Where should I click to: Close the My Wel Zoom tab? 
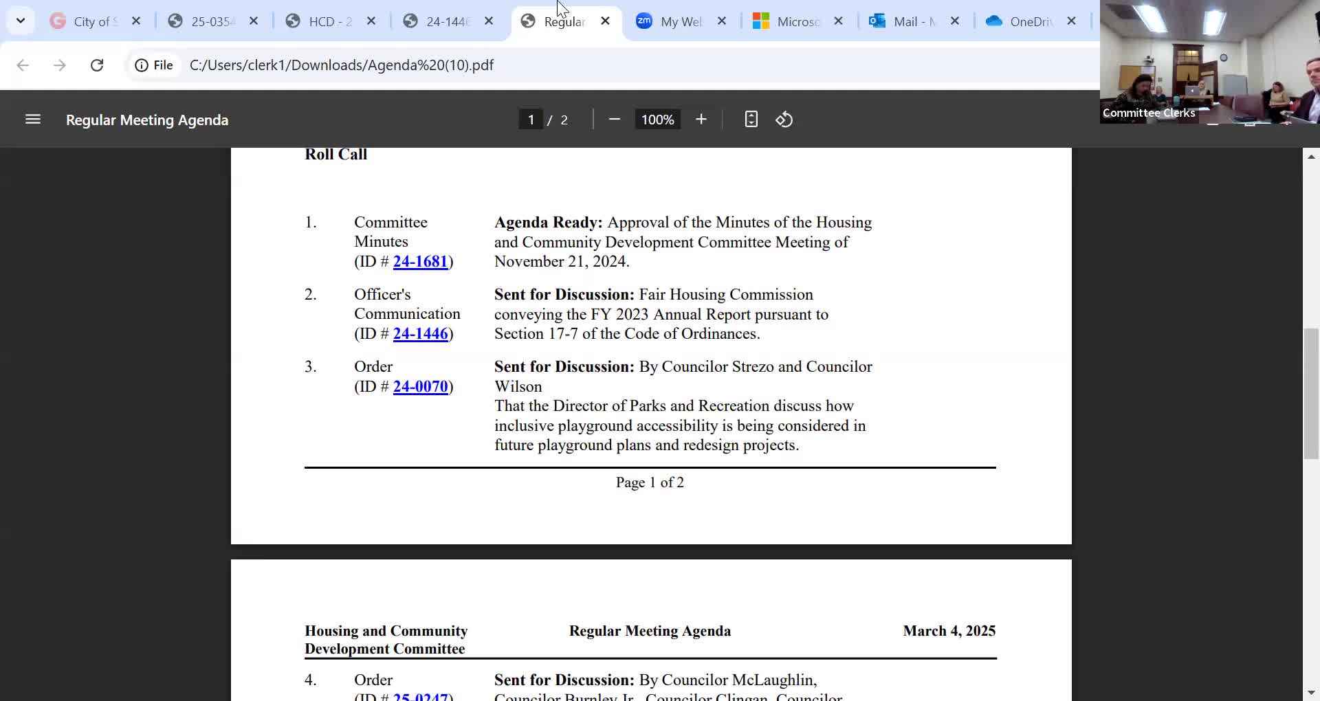pyautogui.click(x=722, y=21)
